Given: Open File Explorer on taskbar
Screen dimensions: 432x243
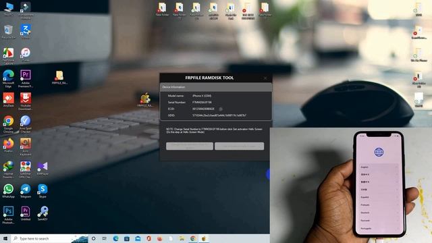Looking at the screenshot, I should click(x=182, y=238).
